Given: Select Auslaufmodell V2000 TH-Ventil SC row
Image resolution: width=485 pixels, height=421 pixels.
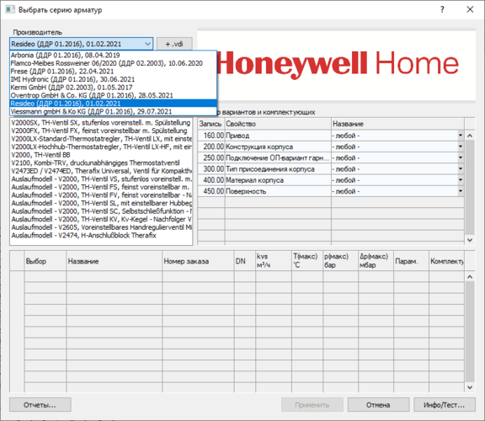Looking at the screenshot, I should click(x=101, y=211).
